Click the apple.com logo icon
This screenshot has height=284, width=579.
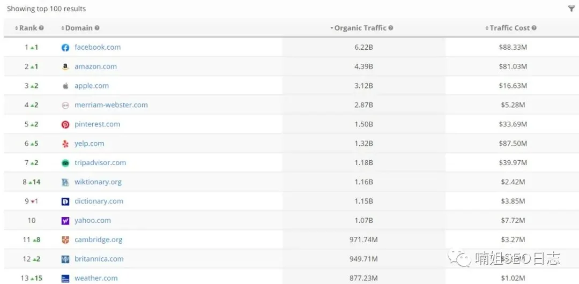[x=65, y=86]
